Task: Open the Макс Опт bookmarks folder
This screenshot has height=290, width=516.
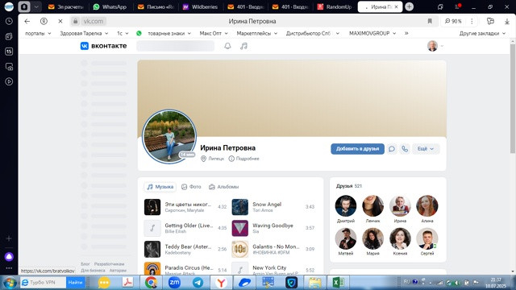Action: point(214,33)
